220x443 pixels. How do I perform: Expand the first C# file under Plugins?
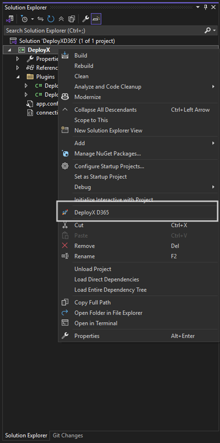tap(26, 86)
